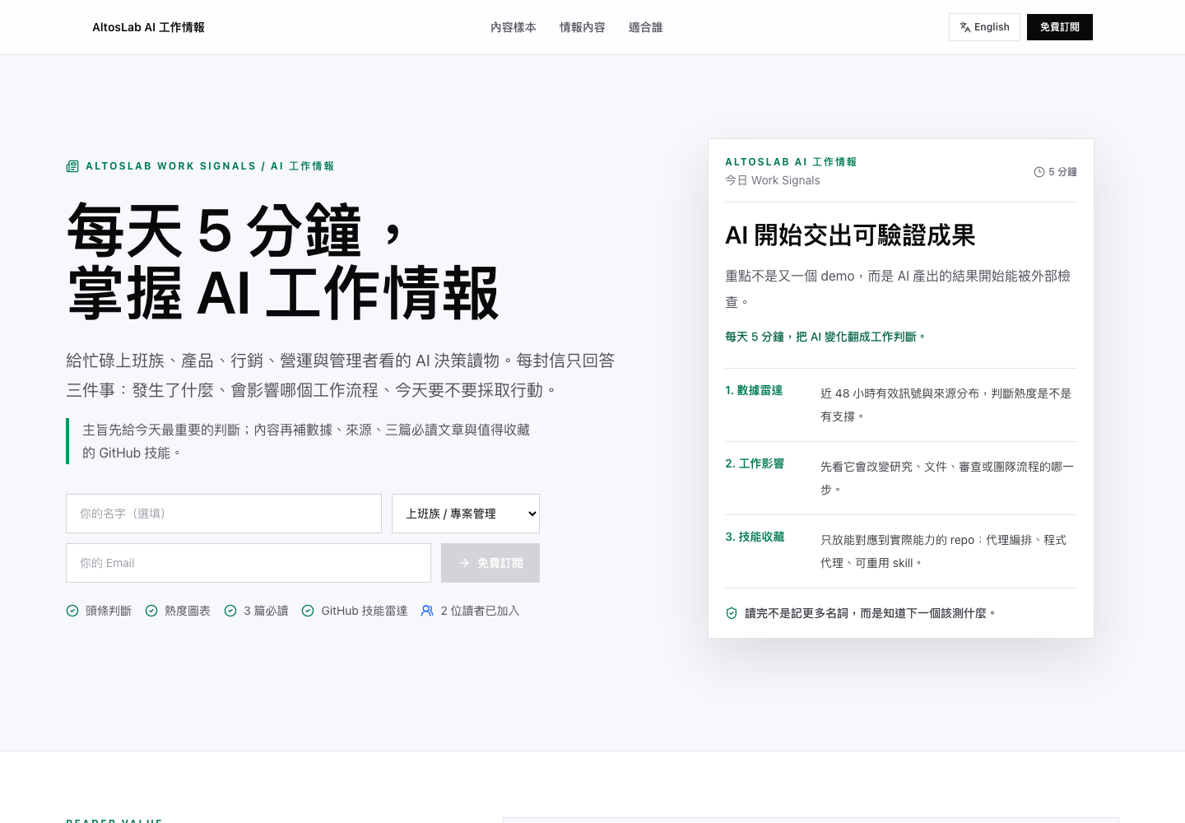Click the check icon beside 3 篇必讀
This screenshot has width=1185, height=823.
[230, 611]
